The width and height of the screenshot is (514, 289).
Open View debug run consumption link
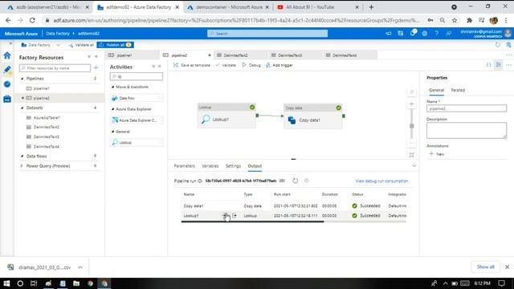coord(381,181)
